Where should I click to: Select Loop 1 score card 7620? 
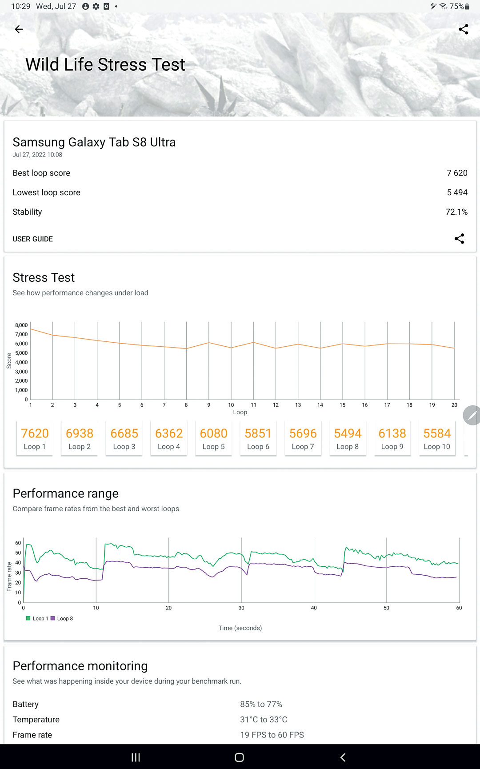coord(35,438)
